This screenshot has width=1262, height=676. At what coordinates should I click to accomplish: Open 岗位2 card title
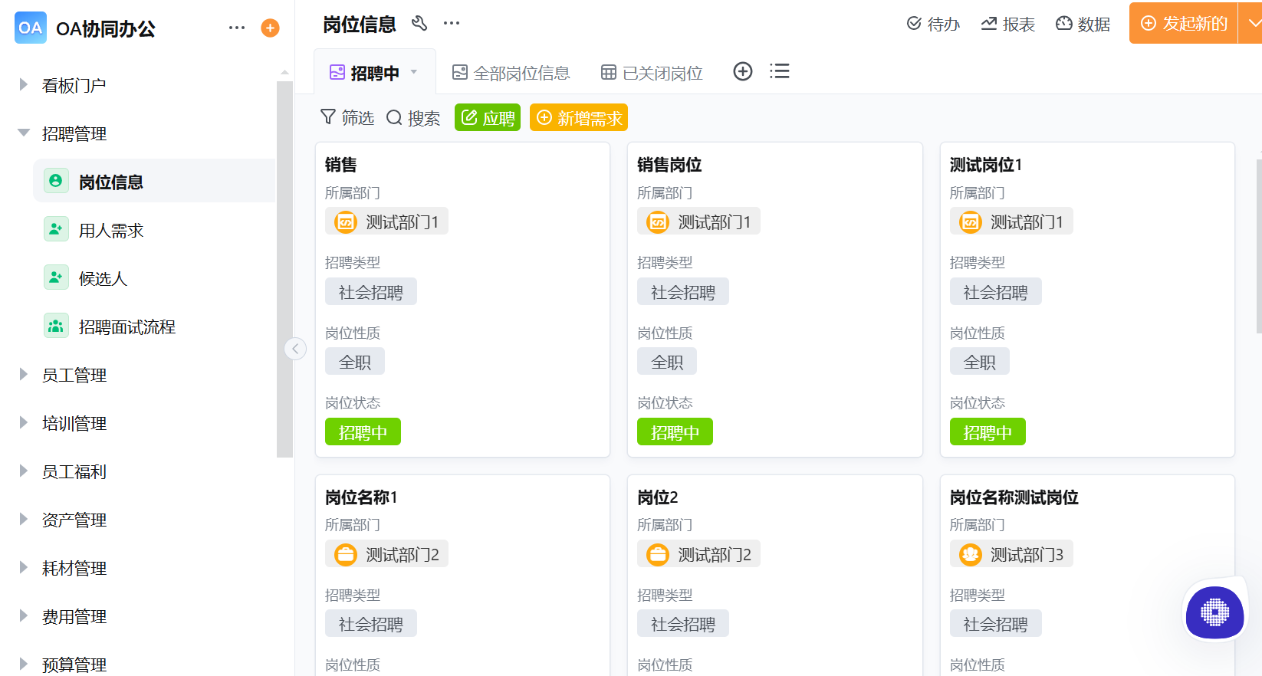coord(658,497)
